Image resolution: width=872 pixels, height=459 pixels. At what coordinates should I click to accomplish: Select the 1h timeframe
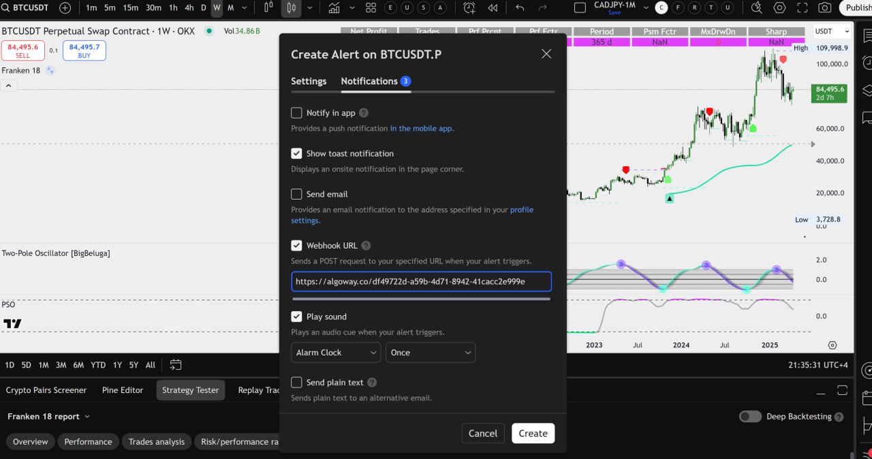(x=173, y=8)
